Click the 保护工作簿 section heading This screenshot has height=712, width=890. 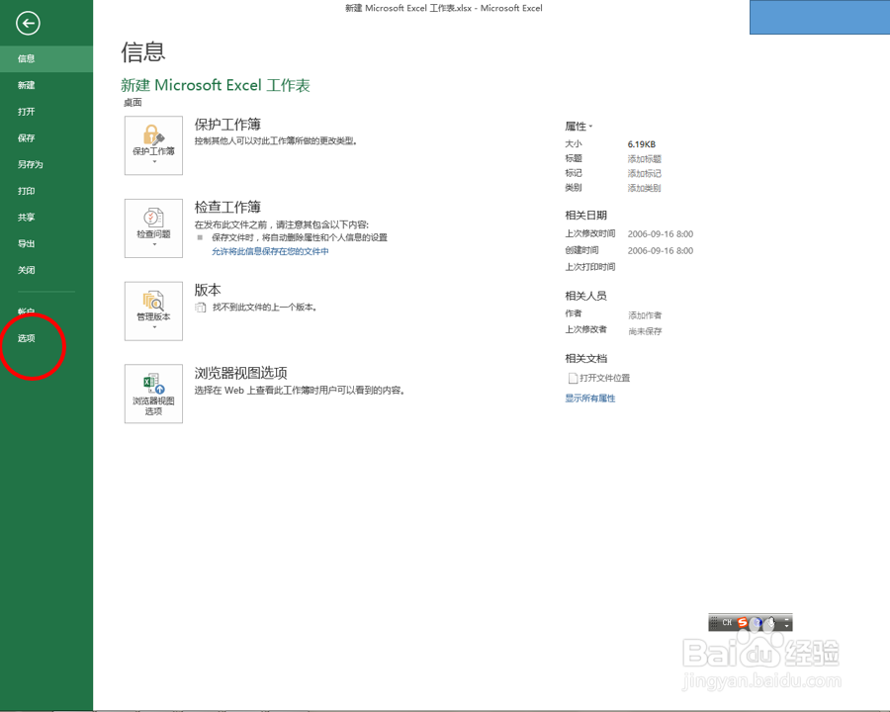click(x=227, y=125)
